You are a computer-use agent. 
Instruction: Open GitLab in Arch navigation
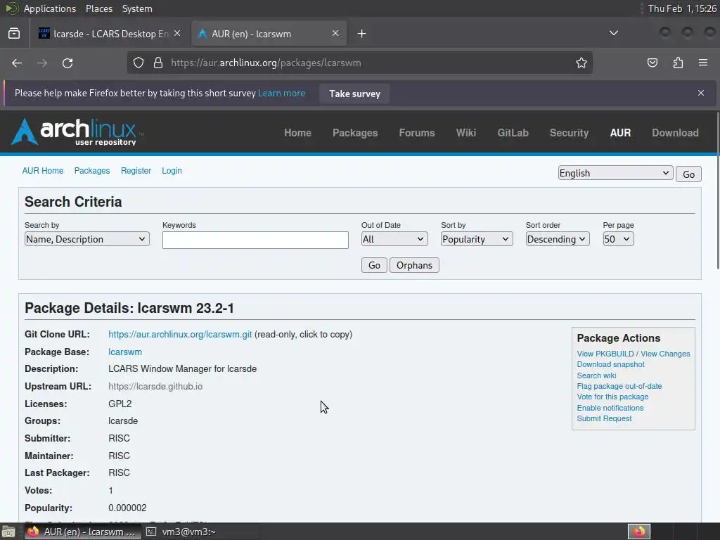tap(513, 133)
